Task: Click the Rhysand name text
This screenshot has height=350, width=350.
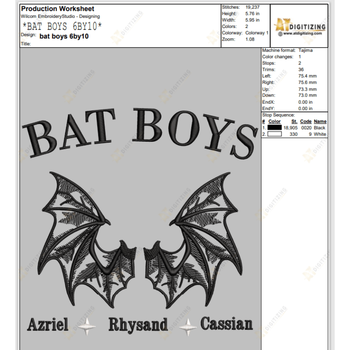Action: 138,325
